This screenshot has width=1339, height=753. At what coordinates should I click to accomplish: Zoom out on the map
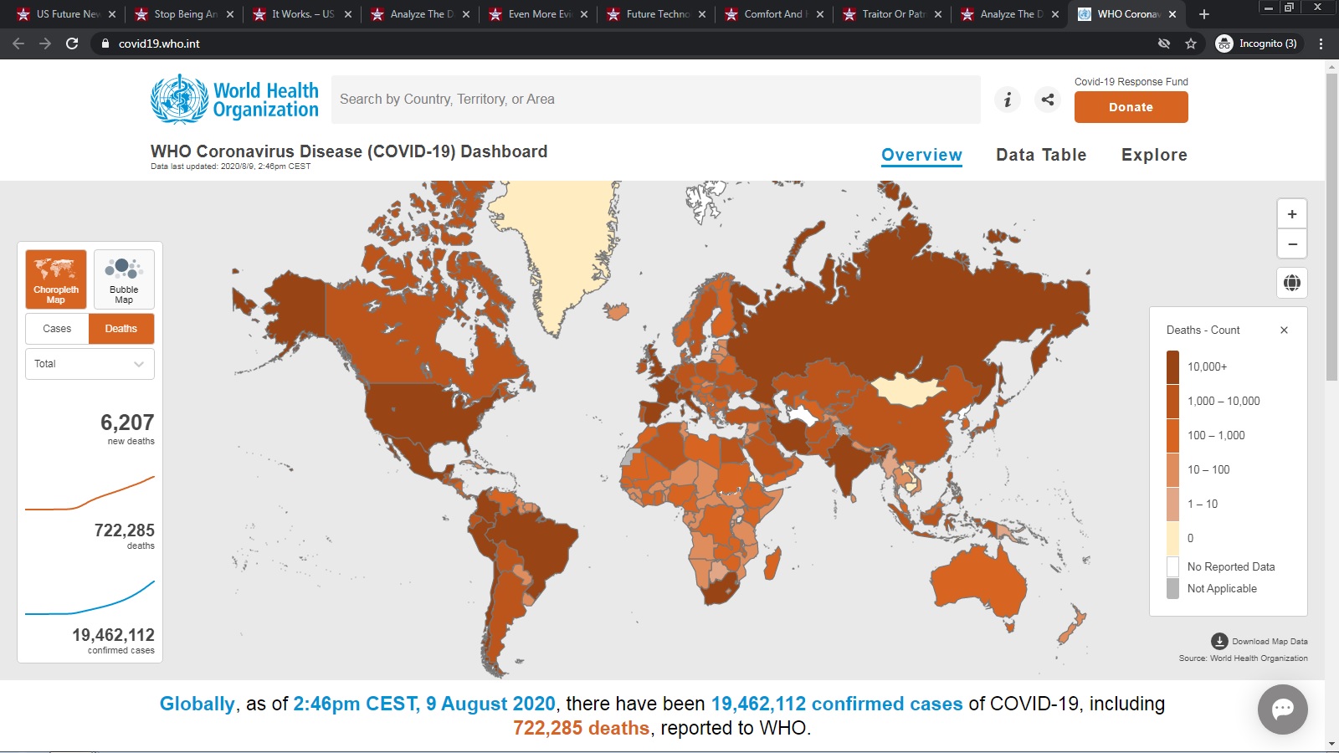click(1291, 244)
